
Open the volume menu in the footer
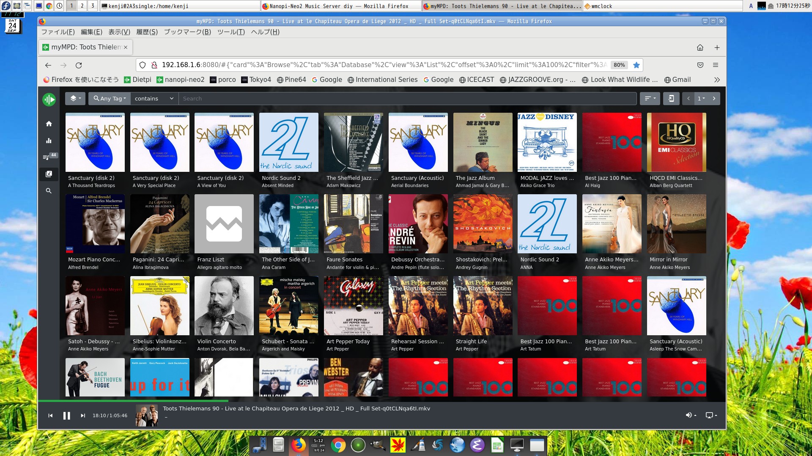coord(691,415)
